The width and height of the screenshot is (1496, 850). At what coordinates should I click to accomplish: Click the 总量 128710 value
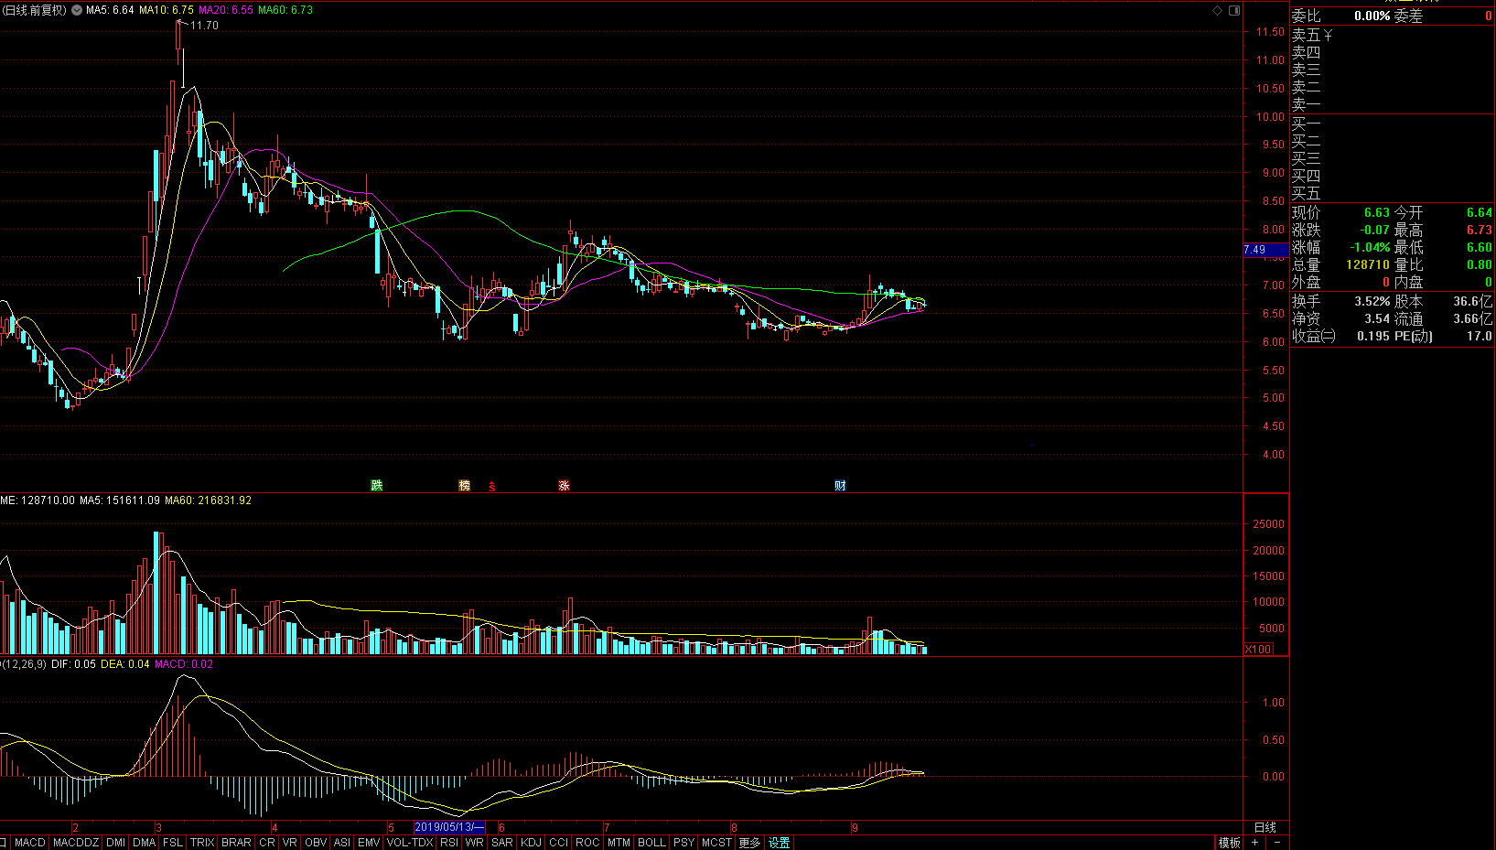tap(1367, 264)
